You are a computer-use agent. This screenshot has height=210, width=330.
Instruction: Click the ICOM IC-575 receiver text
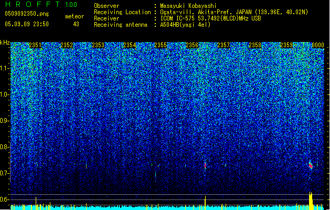210,18
